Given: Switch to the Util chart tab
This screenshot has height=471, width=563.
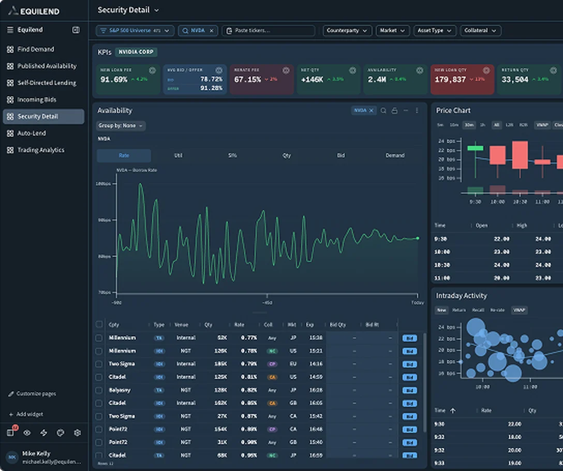Looking at the screenshot, I should click(x=179, y=156).
